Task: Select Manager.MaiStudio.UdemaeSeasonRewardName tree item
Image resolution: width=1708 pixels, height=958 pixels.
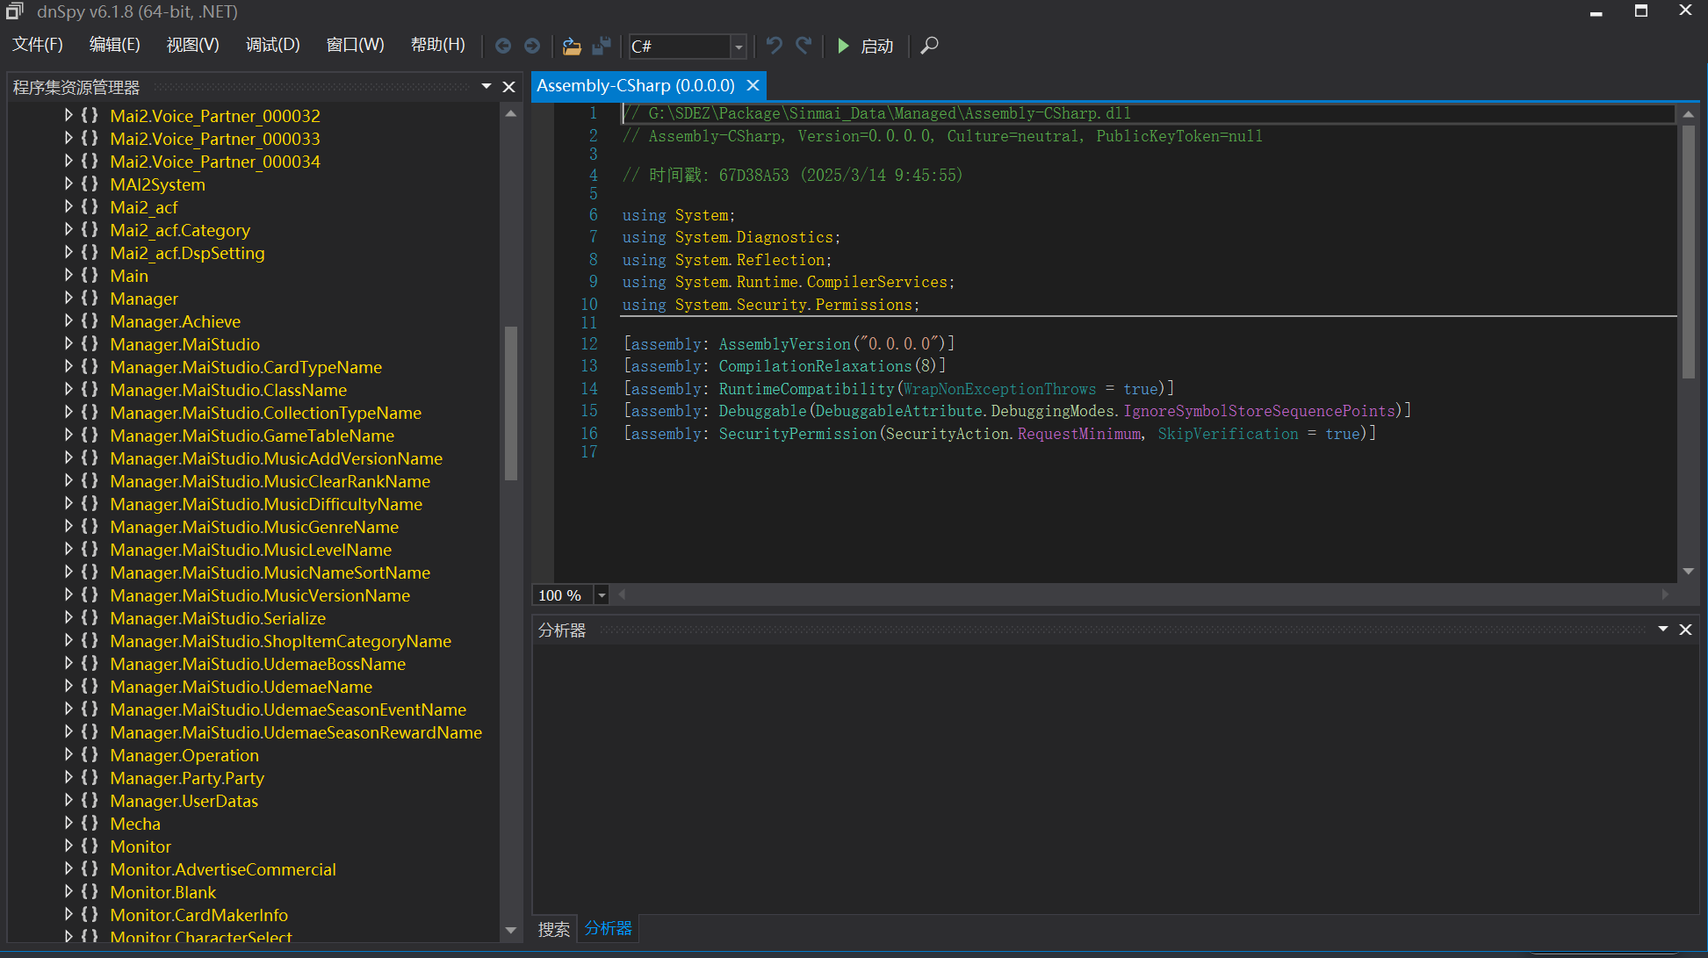Action: [x=296, y=732]
